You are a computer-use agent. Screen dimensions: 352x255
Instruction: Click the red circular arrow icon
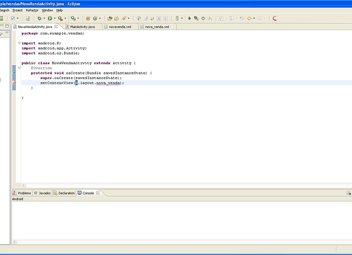[x=274, y=18]
